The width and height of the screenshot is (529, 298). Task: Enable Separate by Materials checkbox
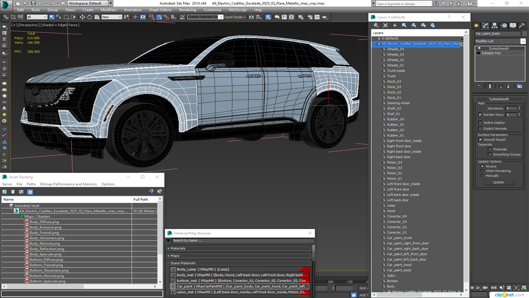coord(490,149)
